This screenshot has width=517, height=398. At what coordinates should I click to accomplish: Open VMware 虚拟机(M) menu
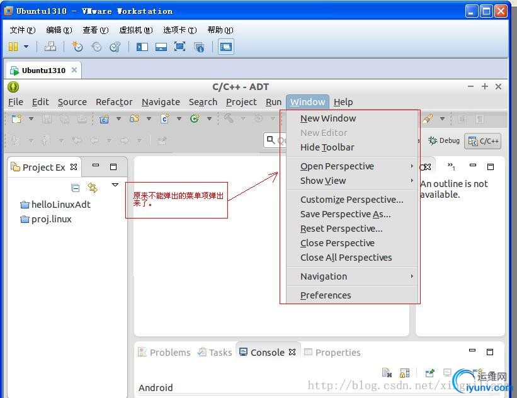click(x=136, y=30)
